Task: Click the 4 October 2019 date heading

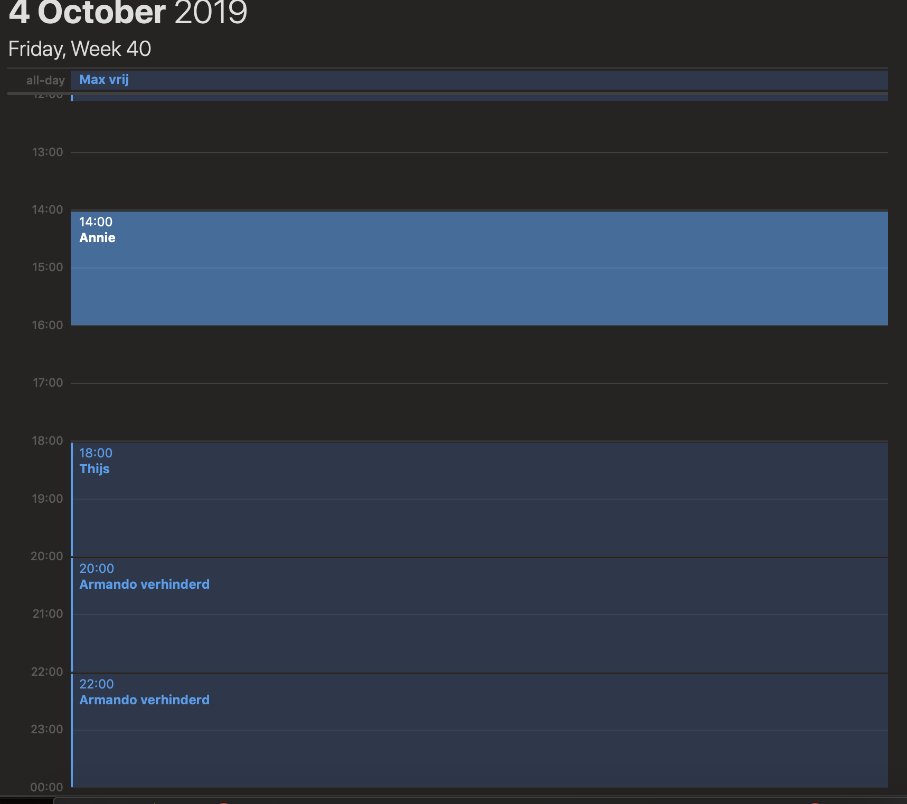Action: tap(128, 13)
